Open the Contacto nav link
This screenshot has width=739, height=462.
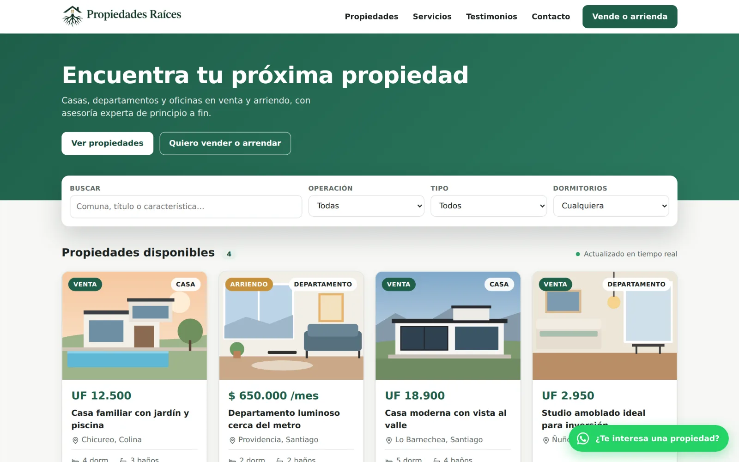coord(551,17)
